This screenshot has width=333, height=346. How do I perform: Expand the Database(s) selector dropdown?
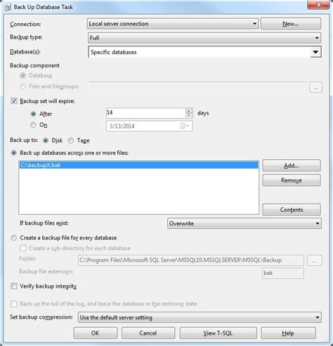[x=315, y=52]
